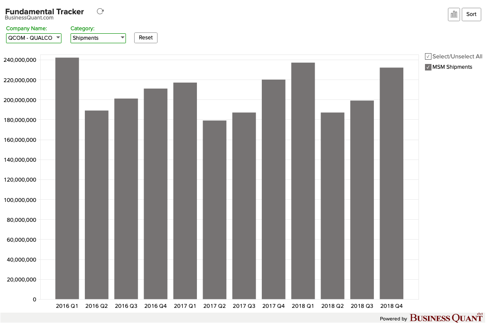Click the MSM Shipments legend label
The image size is (486, 323).
(452, 67)
